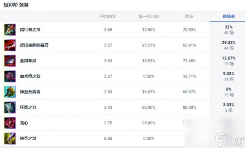
Task: Click the 龙心 item name
Action: (24, 123)
